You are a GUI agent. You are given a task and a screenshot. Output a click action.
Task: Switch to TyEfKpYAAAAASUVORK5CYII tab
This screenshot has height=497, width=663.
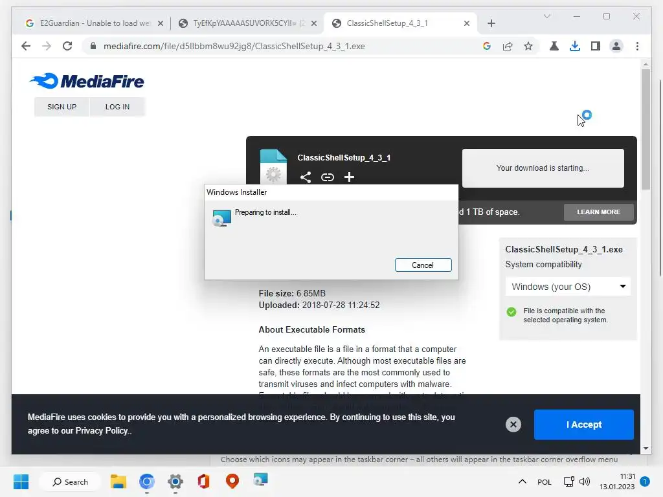247,23
